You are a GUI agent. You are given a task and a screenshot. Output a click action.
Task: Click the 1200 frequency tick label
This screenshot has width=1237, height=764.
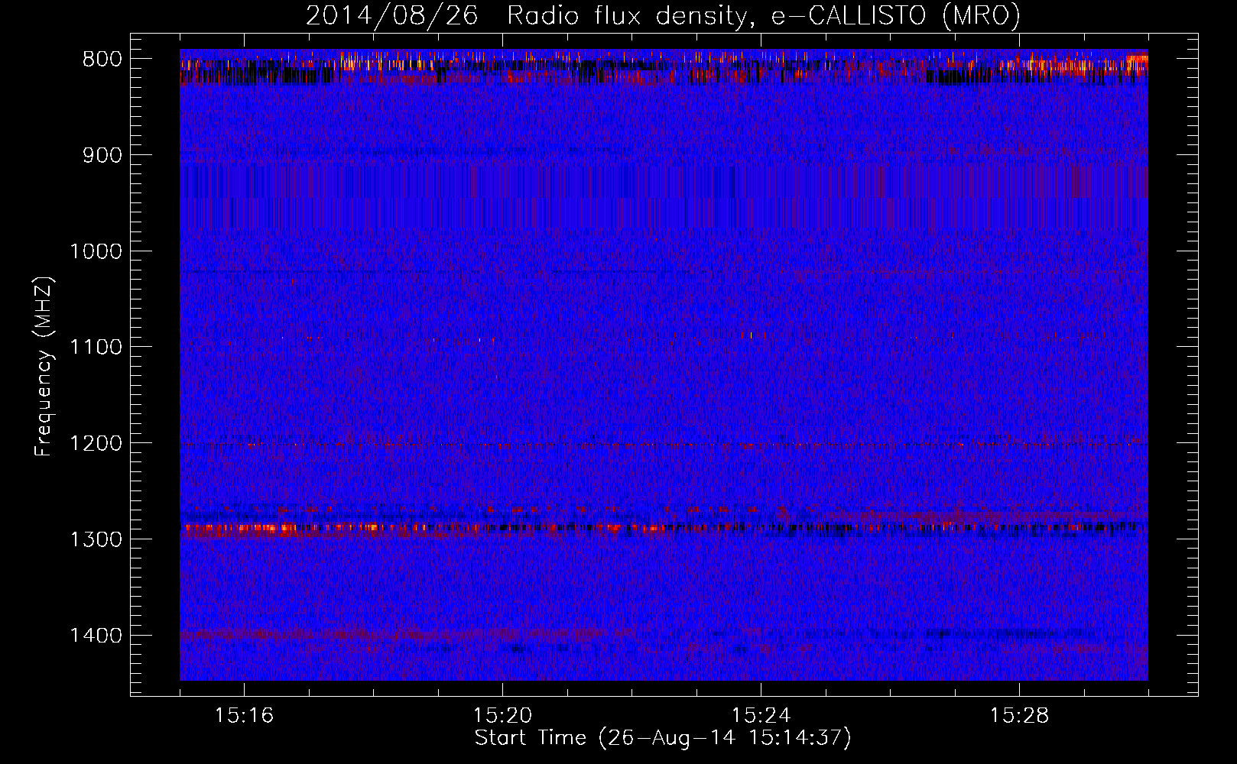pos(96,444)
